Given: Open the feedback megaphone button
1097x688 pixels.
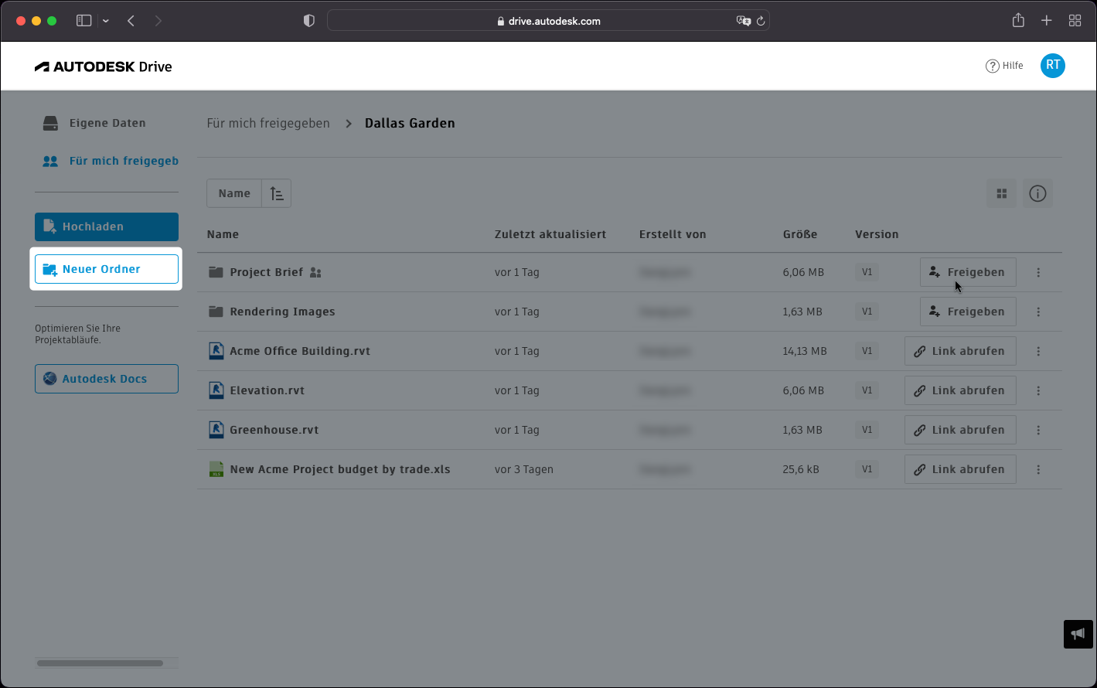Looking at the screenshot, I should click(x=1078, y=634).
